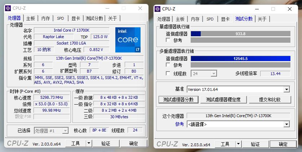Switch to 主板 tab in right window
This screenshot has height=152, width=302.
click(180, 19)
